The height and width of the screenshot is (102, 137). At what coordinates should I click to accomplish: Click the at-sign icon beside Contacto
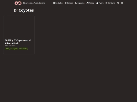tap(106, 3)
